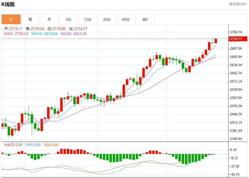249x178 pixels.
Task: Switch to the 周 weekly tab
Action: [x=30, y=19]
